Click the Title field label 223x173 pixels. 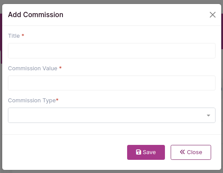tap(14, 36)
